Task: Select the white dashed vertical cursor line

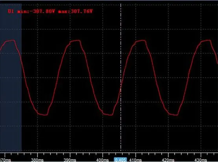Action: tap(121, 77)
